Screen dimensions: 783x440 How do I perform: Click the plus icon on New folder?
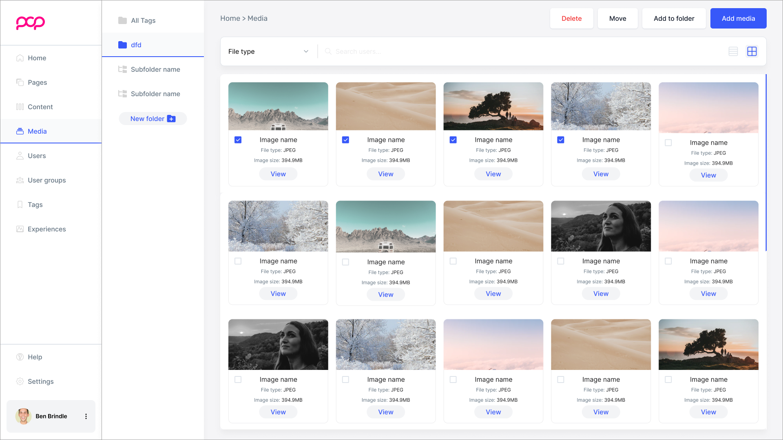pyautogui.click(x=171, y=119)
